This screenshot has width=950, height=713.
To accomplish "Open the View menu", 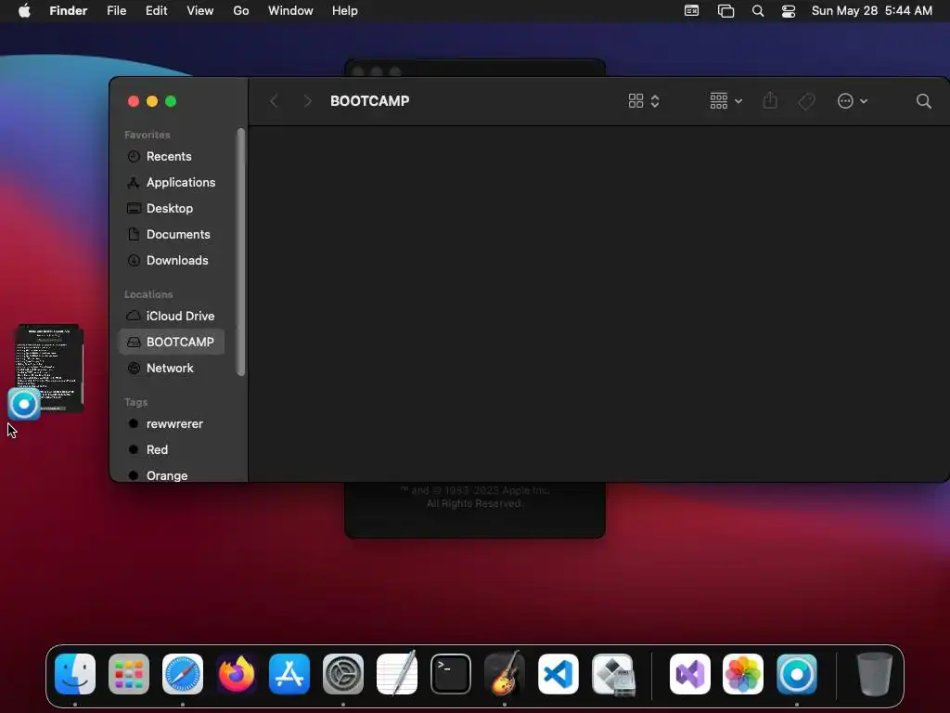I will (200, 11).
